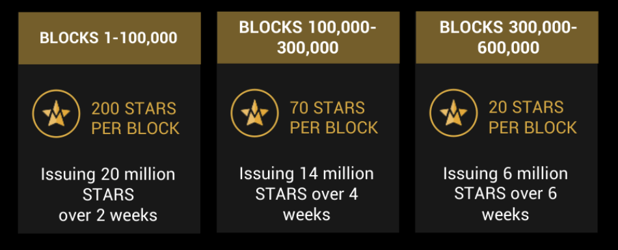
Task: Click the star logo in the first card
Action: coord(56,113)
